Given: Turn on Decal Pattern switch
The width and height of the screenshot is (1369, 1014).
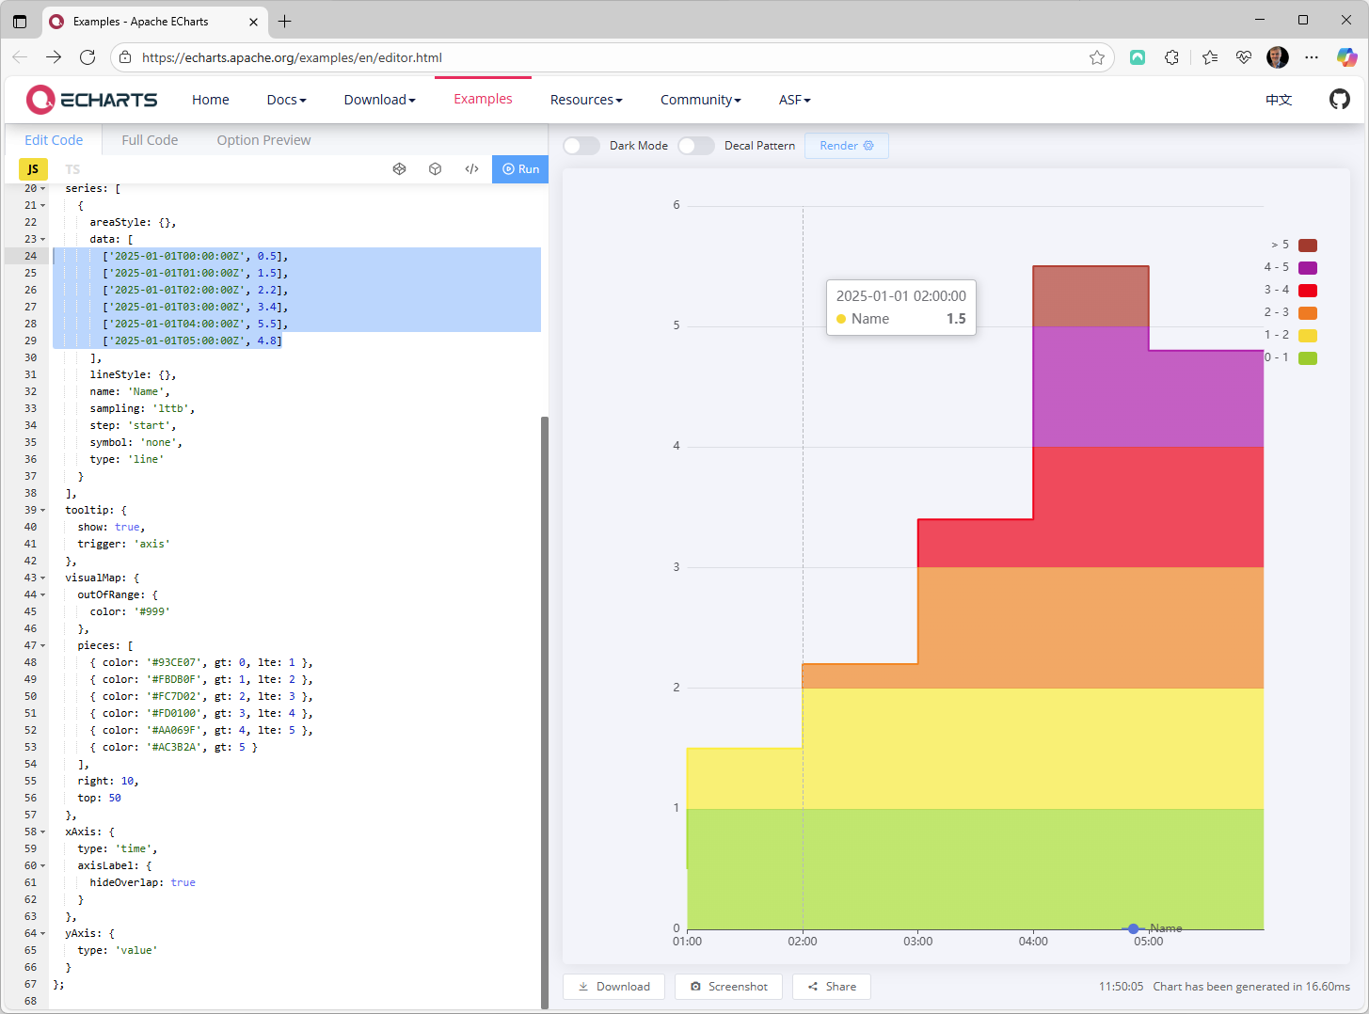Looking at the screenshot, I should [696, 146].
